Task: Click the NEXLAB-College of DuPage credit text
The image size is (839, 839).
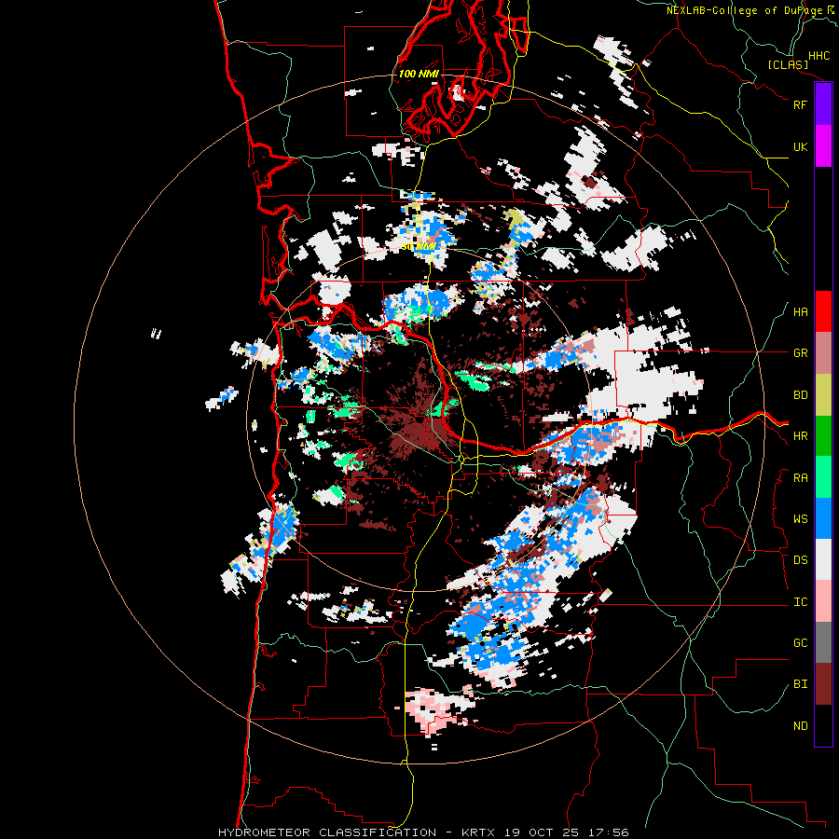Action: click(x=744, y=10)
